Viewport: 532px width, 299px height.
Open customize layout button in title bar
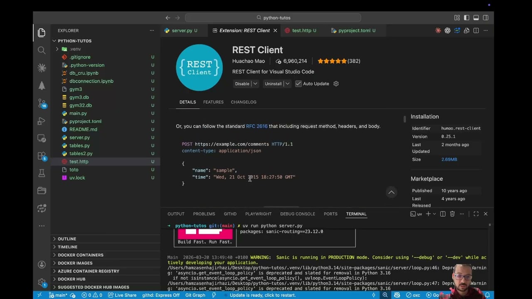[x=457, y=18]
